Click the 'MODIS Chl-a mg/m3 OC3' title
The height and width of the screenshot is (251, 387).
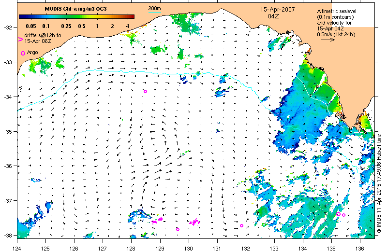(75, 9)
